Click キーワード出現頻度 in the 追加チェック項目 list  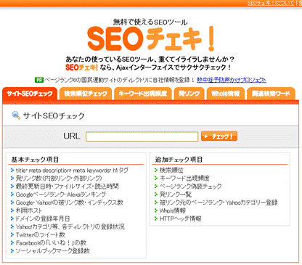184,179
